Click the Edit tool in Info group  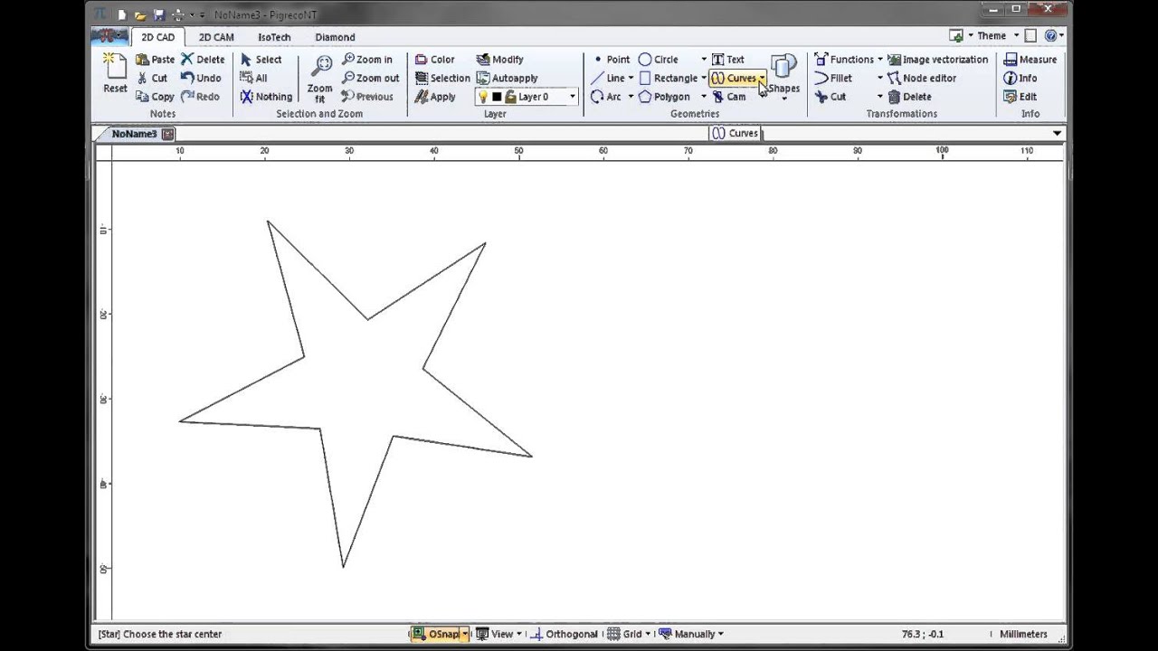tap(1020, 97)
